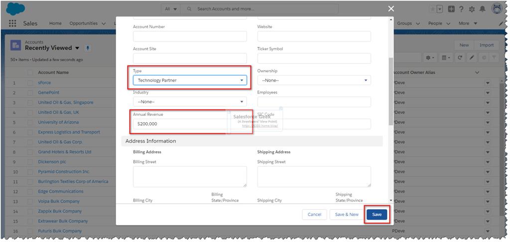The width and height of the screenshot is (510, 242).
Task: Click the list inline edit pencil icon
Action: pos(471,58)
